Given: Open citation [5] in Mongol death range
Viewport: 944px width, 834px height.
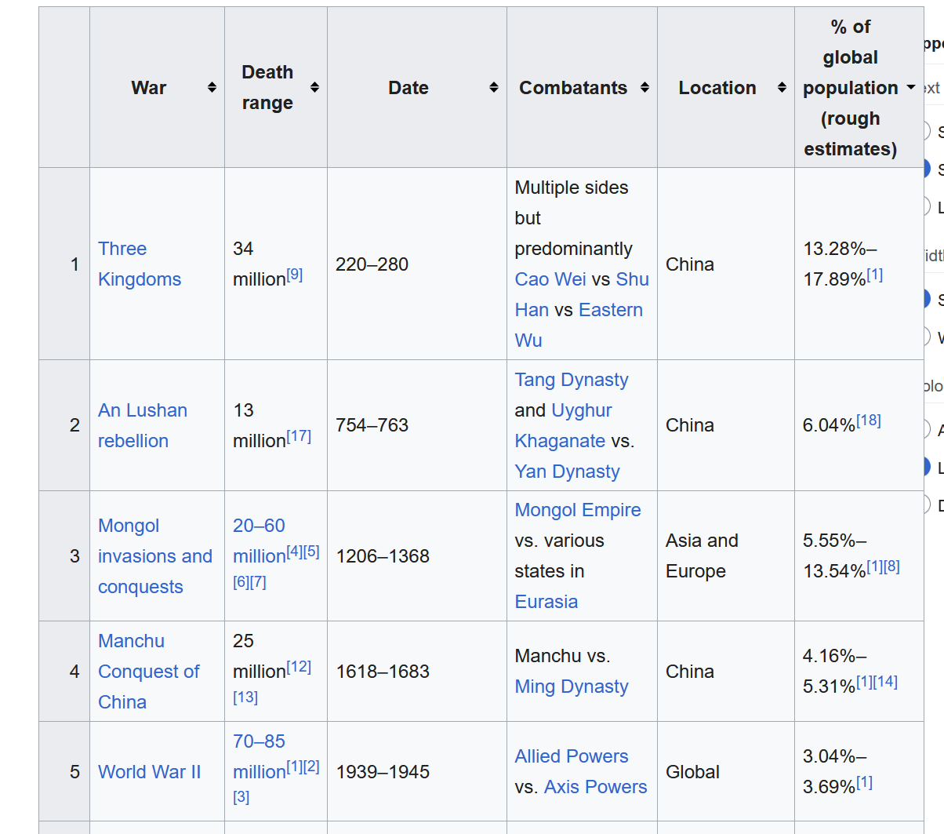Looking at the screenshot, I should (311, 552).
